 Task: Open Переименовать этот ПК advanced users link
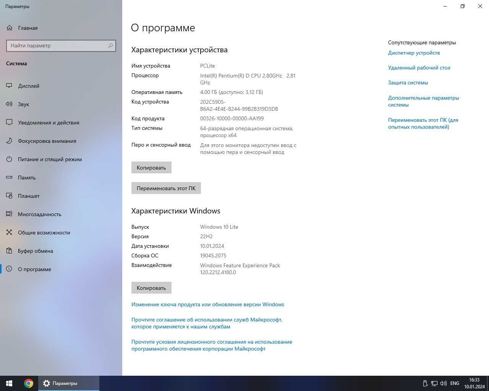423,123
